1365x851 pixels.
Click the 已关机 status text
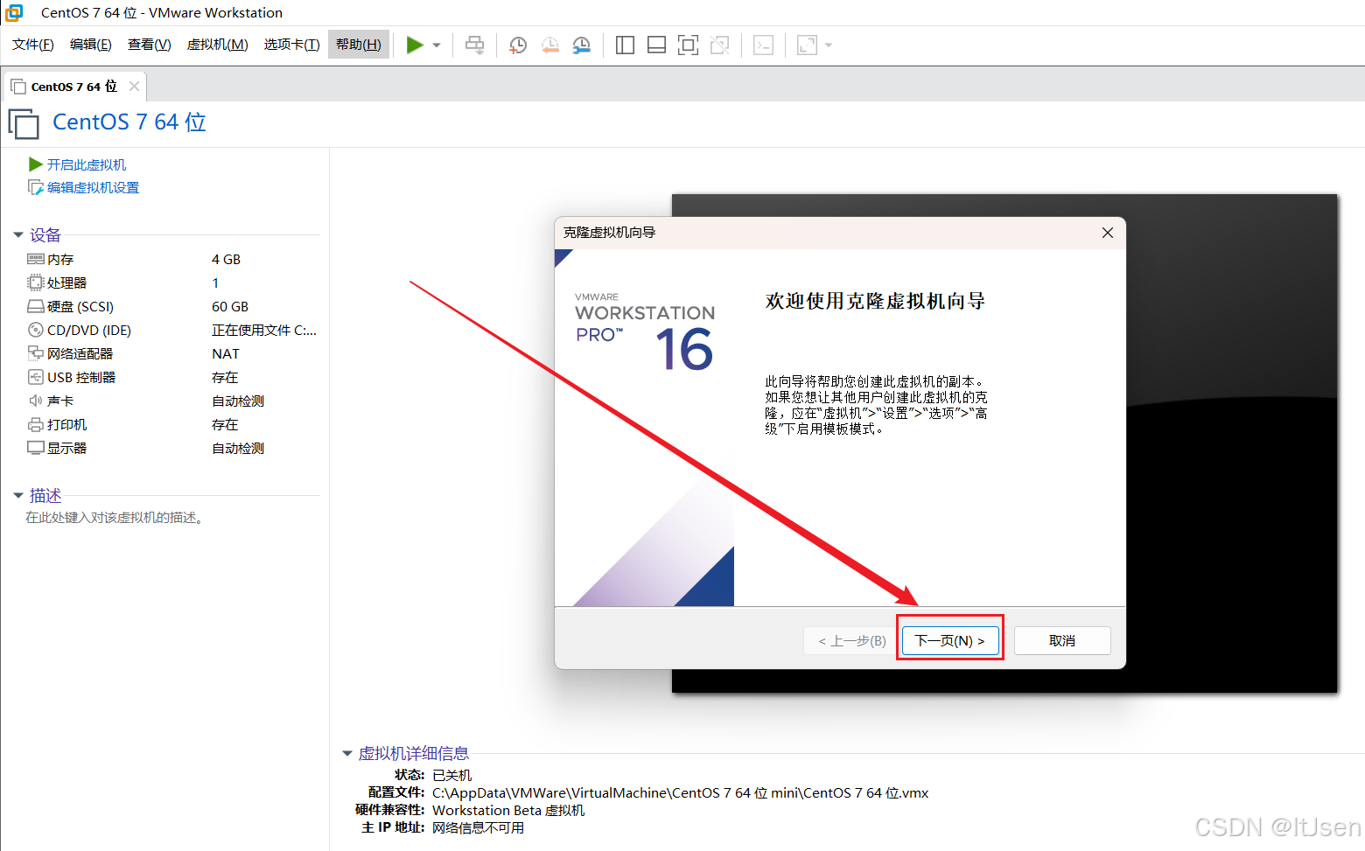[x=451, y=775]
